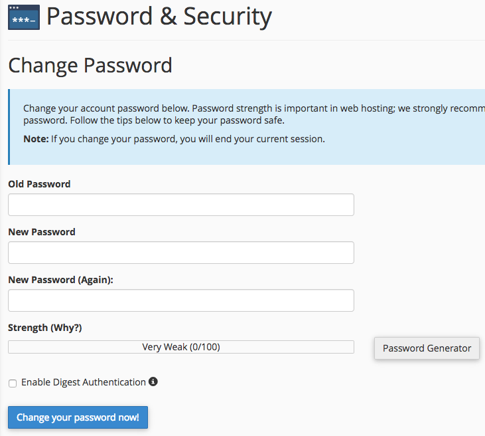Focus the Old Password input field

click(x=180, y=205)
